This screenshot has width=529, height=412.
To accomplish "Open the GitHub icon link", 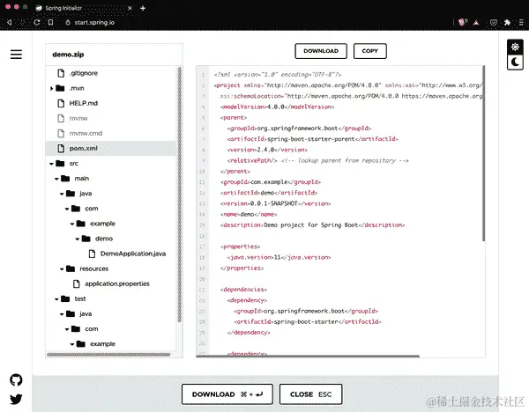I will point(16,380).
